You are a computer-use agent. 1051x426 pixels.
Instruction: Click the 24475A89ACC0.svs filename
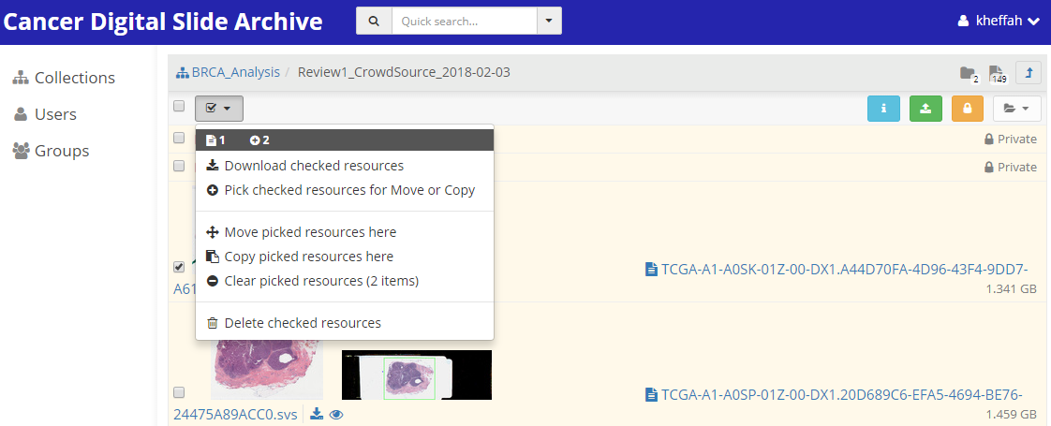235,416
